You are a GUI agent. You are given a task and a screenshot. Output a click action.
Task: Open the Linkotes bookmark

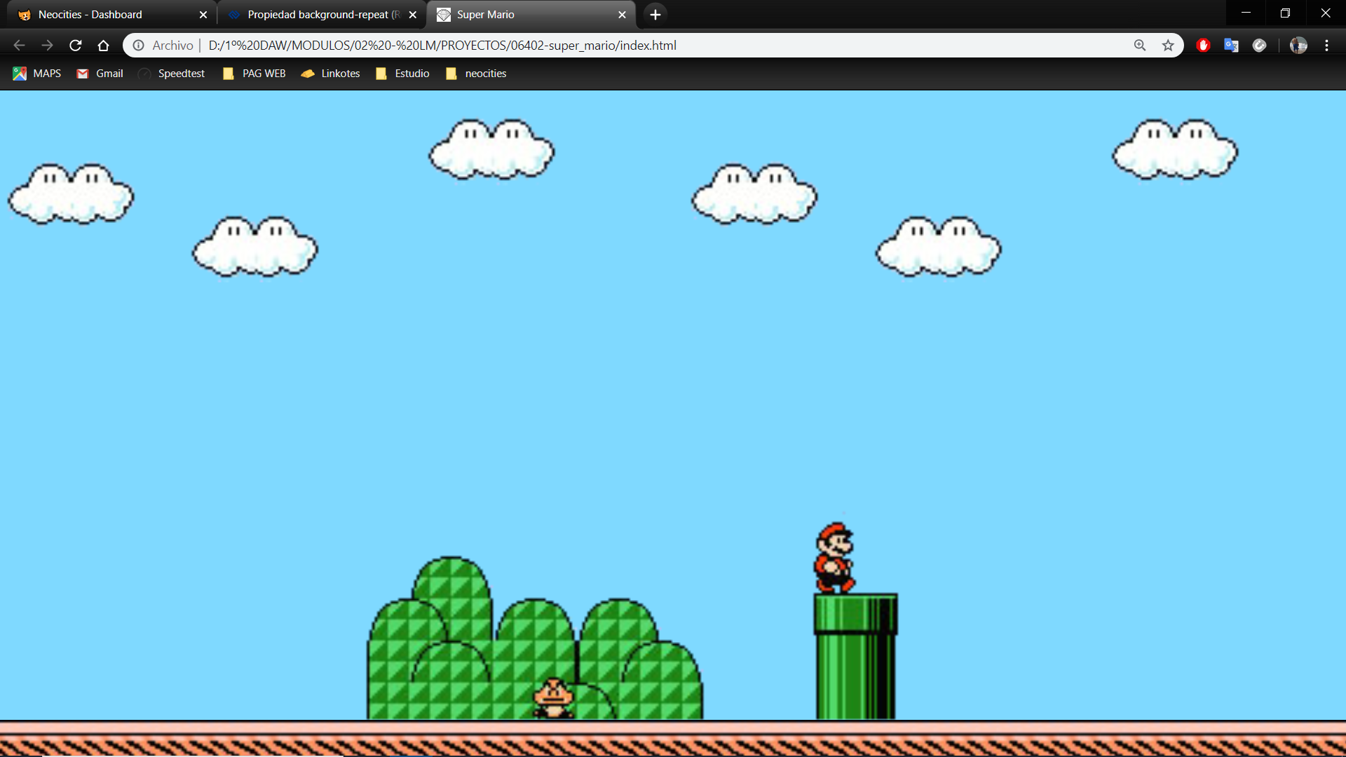pos(330,74)
